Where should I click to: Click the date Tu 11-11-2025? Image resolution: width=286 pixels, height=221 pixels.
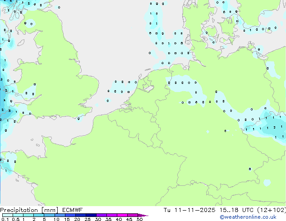coord(189,210)
